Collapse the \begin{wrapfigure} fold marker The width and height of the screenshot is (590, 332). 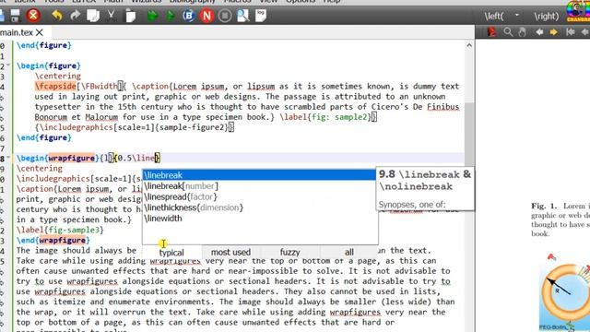8,158
